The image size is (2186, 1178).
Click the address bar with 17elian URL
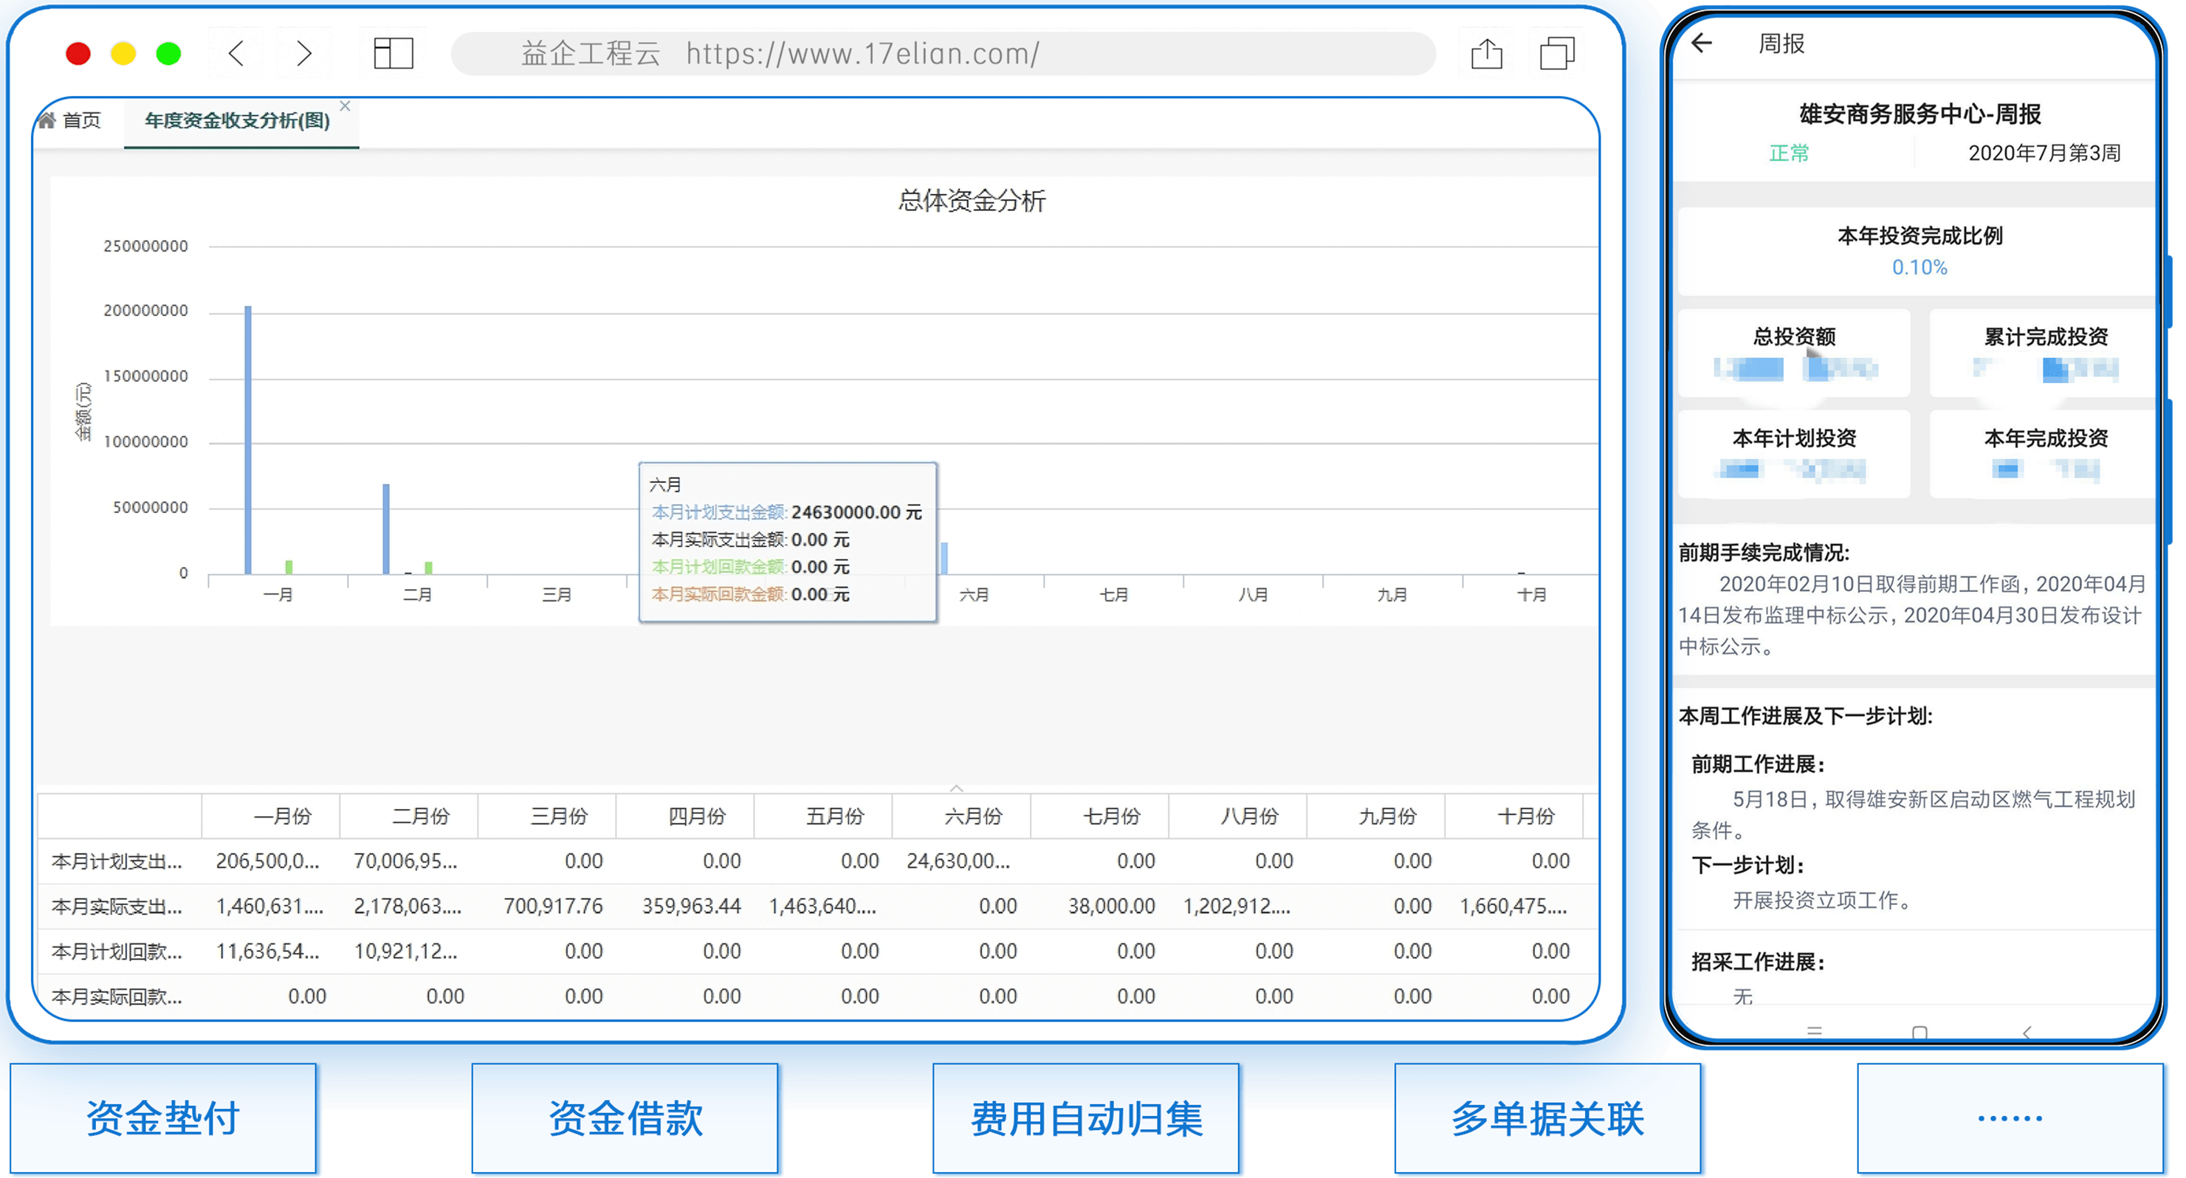tap(944, 53)
